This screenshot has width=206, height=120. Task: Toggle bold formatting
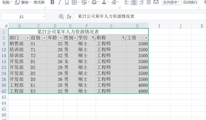[x=52, y=2]
